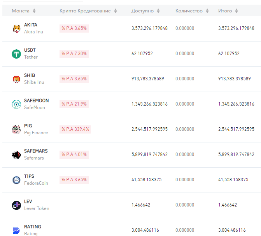Select the SAFEMOON ticker name
The image size is (261, 236).
[x=37, y=101]
